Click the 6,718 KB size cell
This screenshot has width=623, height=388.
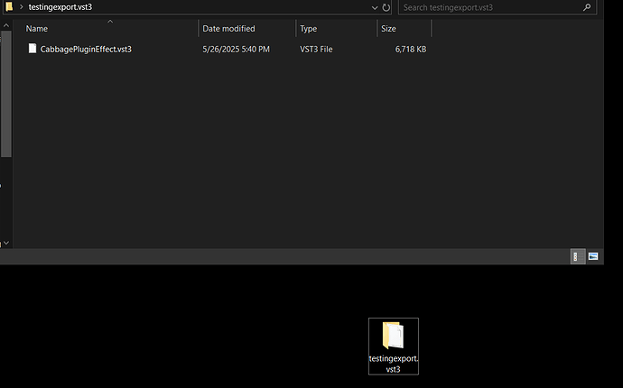click(411, 50)
